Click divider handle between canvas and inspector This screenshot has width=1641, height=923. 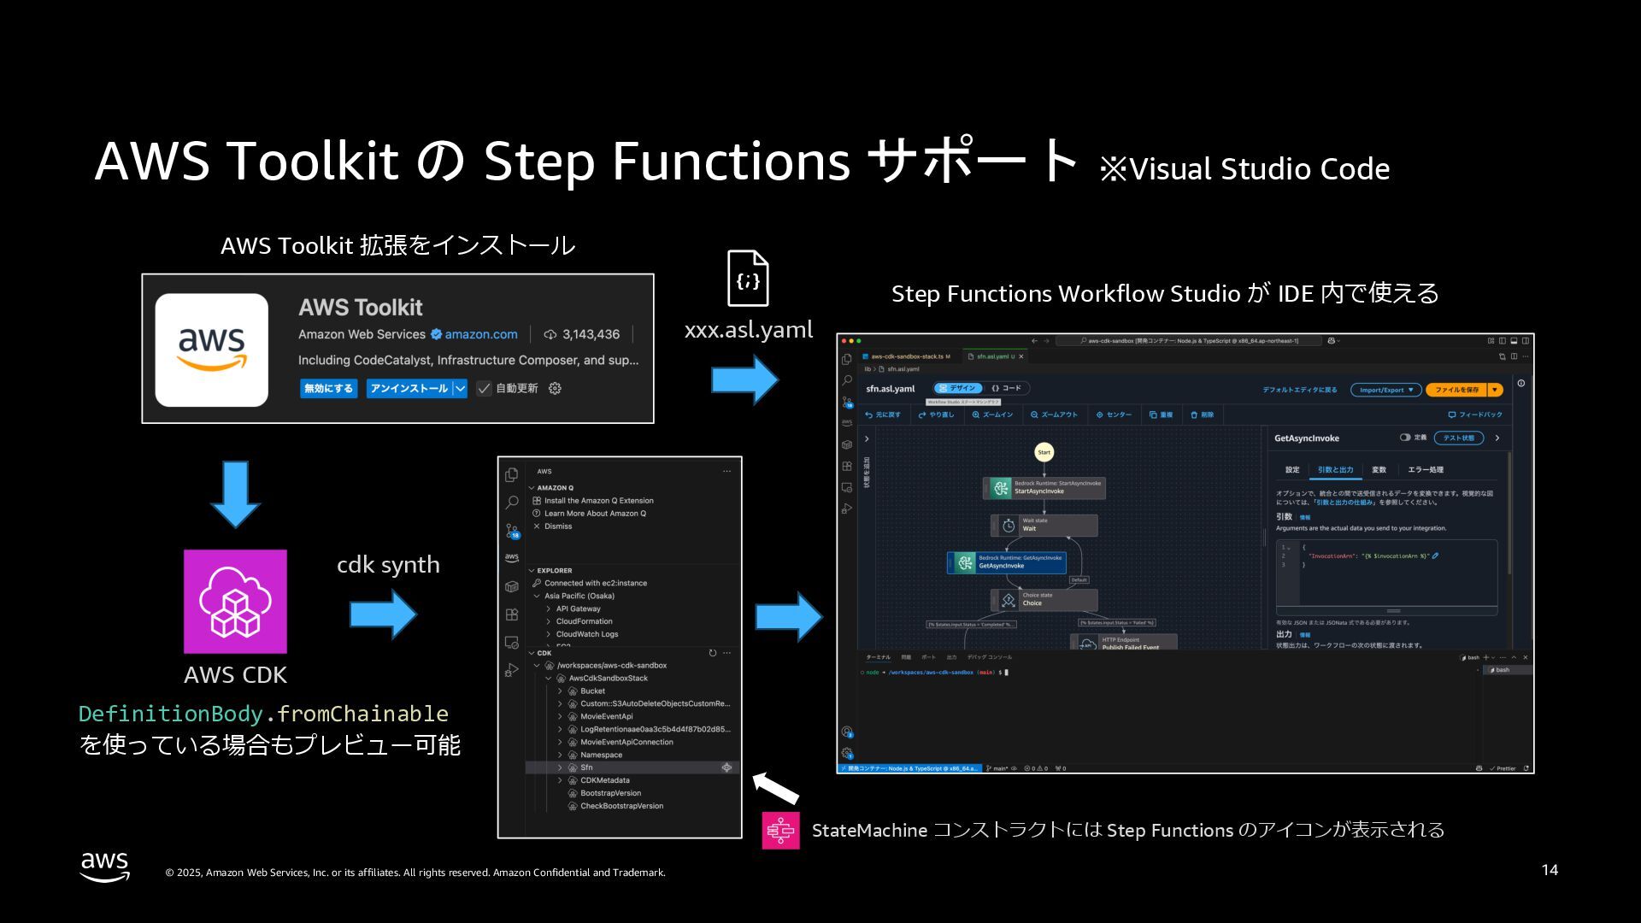[1264, 537]
